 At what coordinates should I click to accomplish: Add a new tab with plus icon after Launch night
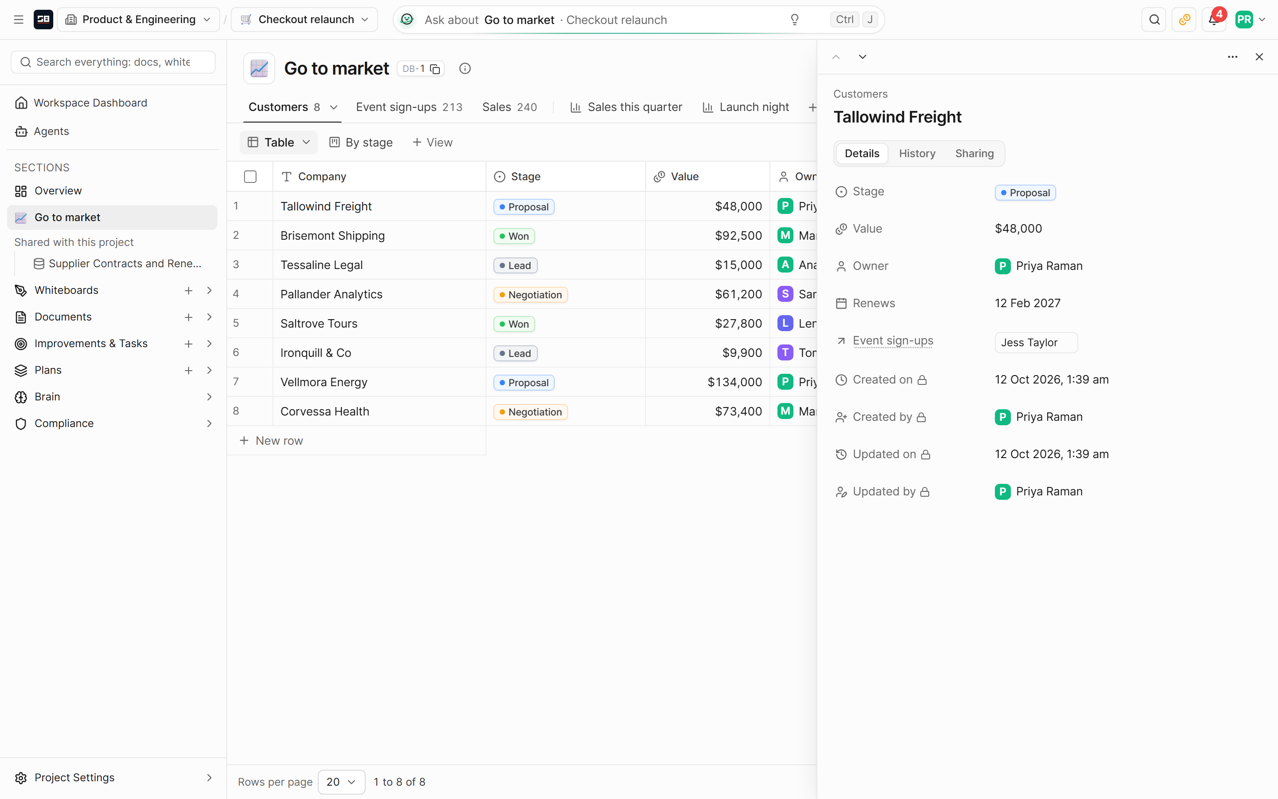point(812,107)
